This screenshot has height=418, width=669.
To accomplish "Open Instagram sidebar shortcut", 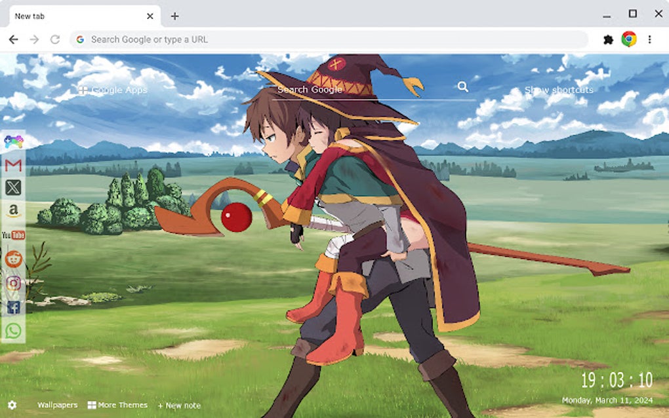I will [13, 283].
